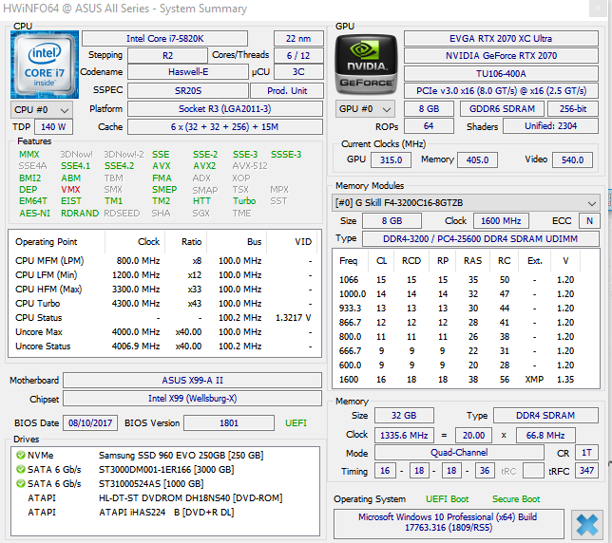Click the cache 6 x (32 + 32 + 256) + 15M field
Screen dimensions: 612x543
tap(225, 126)
